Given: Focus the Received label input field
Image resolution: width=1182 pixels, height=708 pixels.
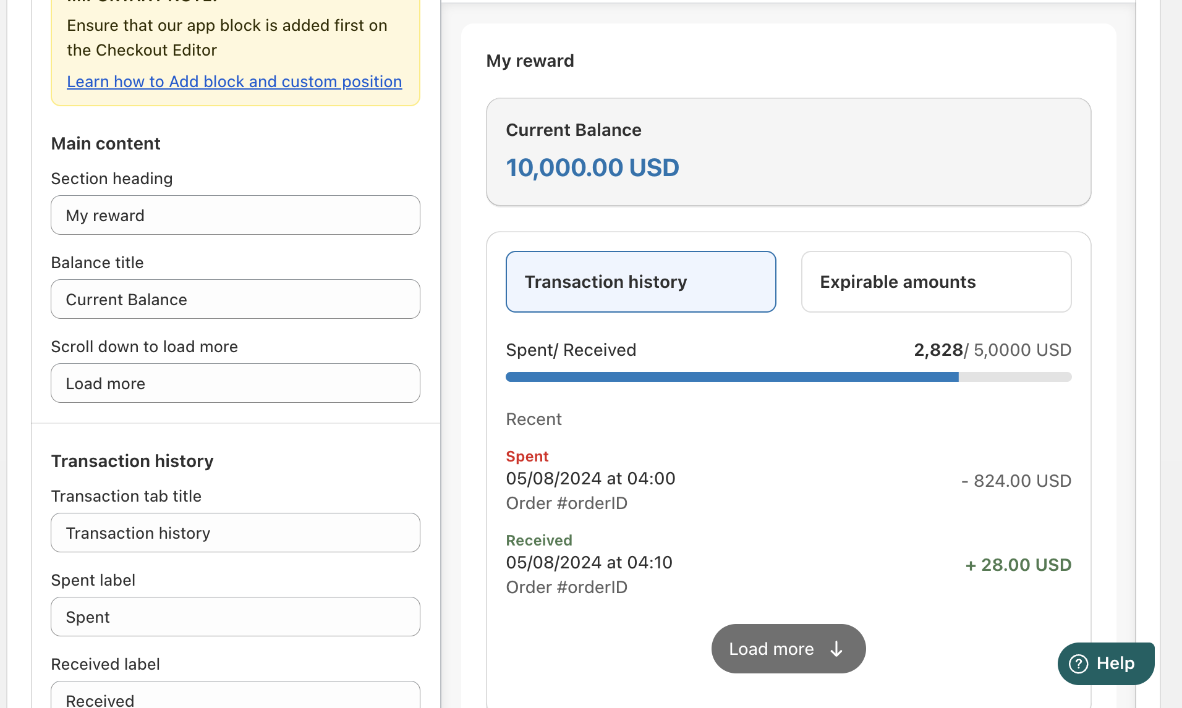Looking at the screenshot, I should (236, 698).
